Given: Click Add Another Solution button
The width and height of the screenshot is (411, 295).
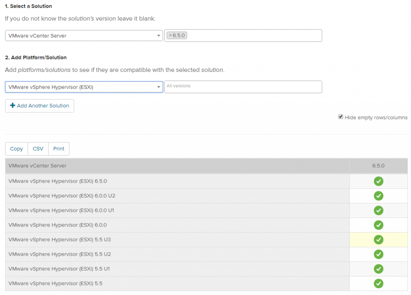Looking at the screenshot, I should [x=40, y=106].
